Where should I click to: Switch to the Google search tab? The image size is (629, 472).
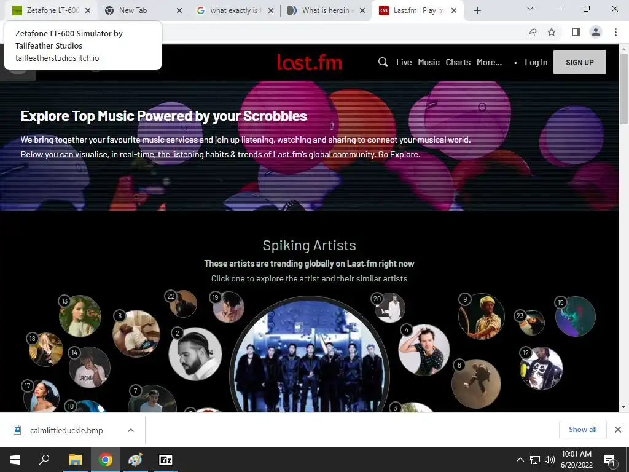coord(235,10)
